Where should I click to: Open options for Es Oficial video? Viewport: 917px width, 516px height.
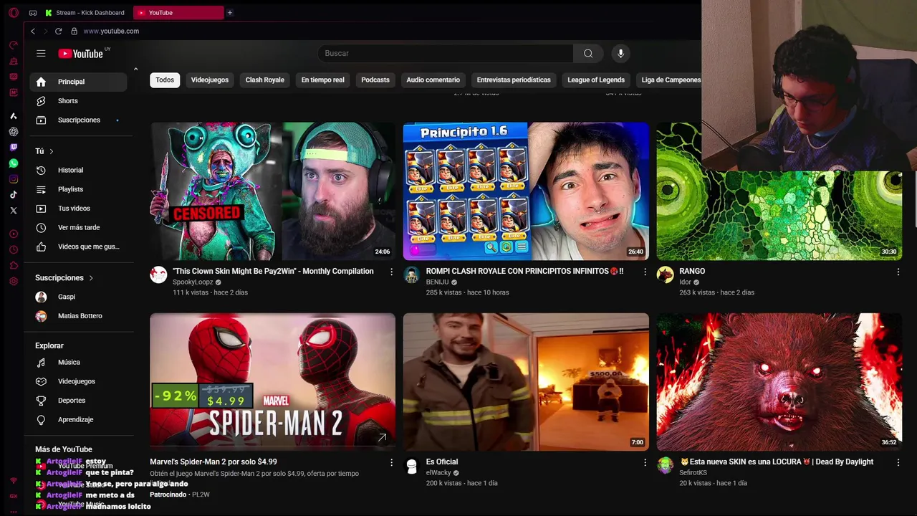click(645, 462)
